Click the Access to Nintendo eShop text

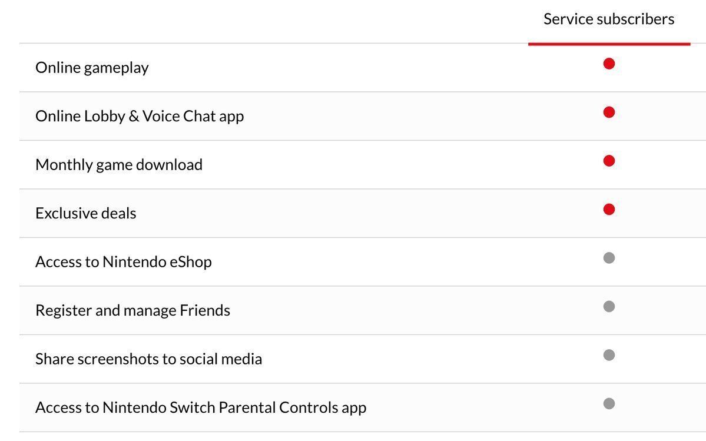coord(124,262)
